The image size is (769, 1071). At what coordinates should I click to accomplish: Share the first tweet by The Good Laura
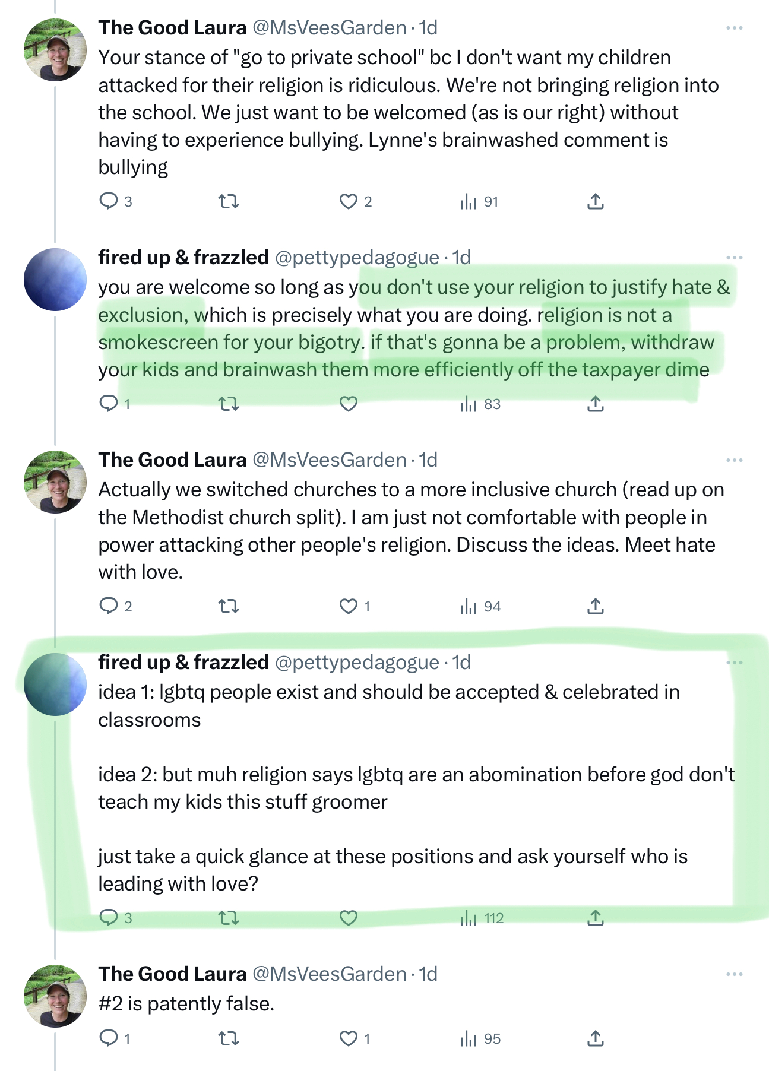[595, 202]
